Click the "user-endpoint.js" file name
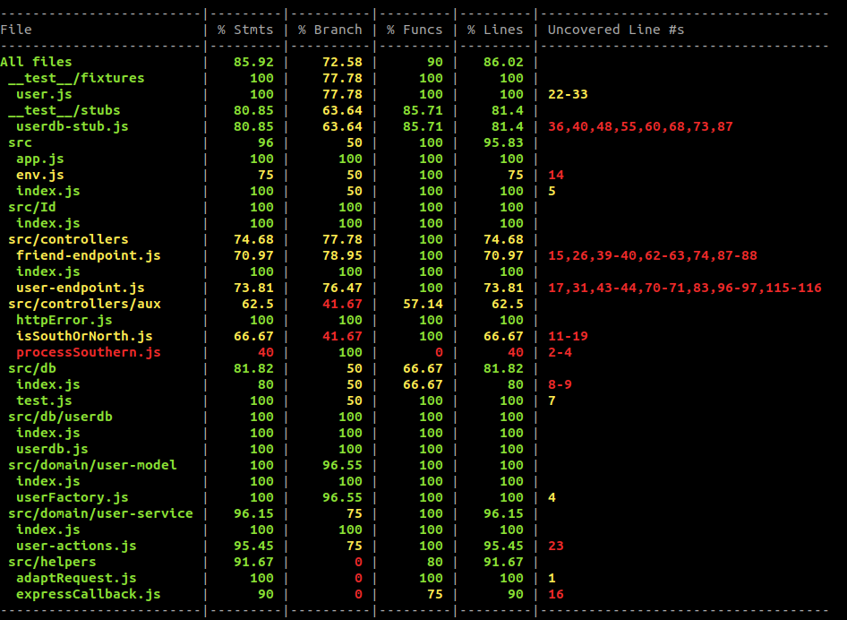Image resolution: width=847 pixels, height=620 pixels. pos(81,288)
